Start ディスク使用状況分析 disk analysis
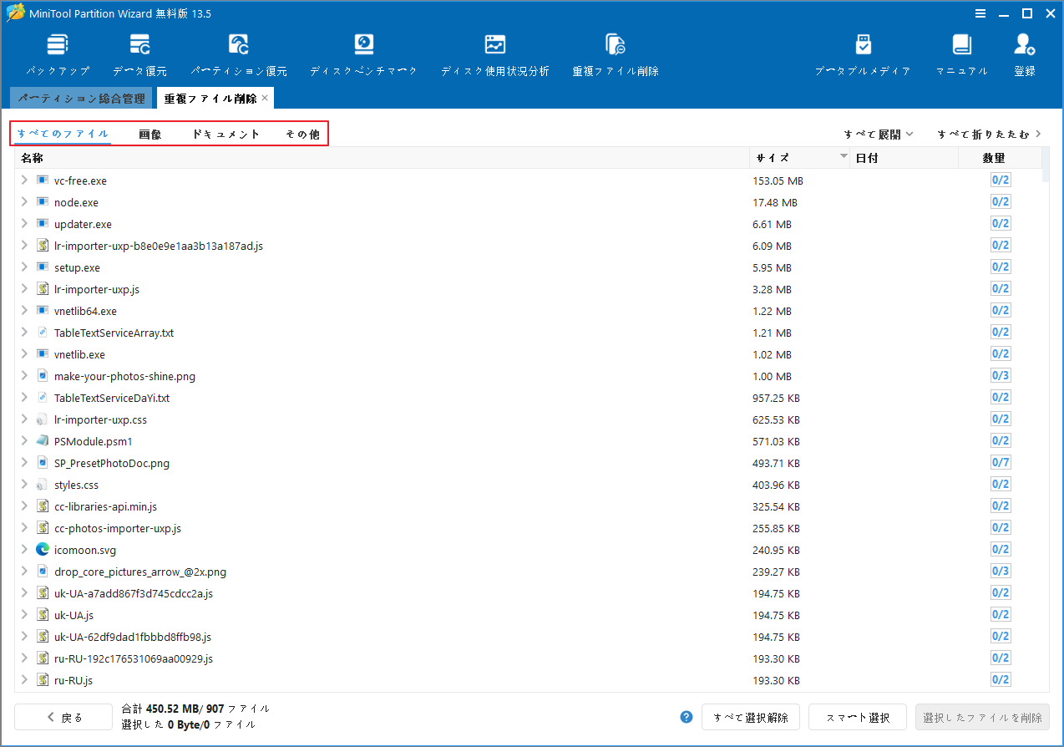1064x747 pixels. [494, 53]
